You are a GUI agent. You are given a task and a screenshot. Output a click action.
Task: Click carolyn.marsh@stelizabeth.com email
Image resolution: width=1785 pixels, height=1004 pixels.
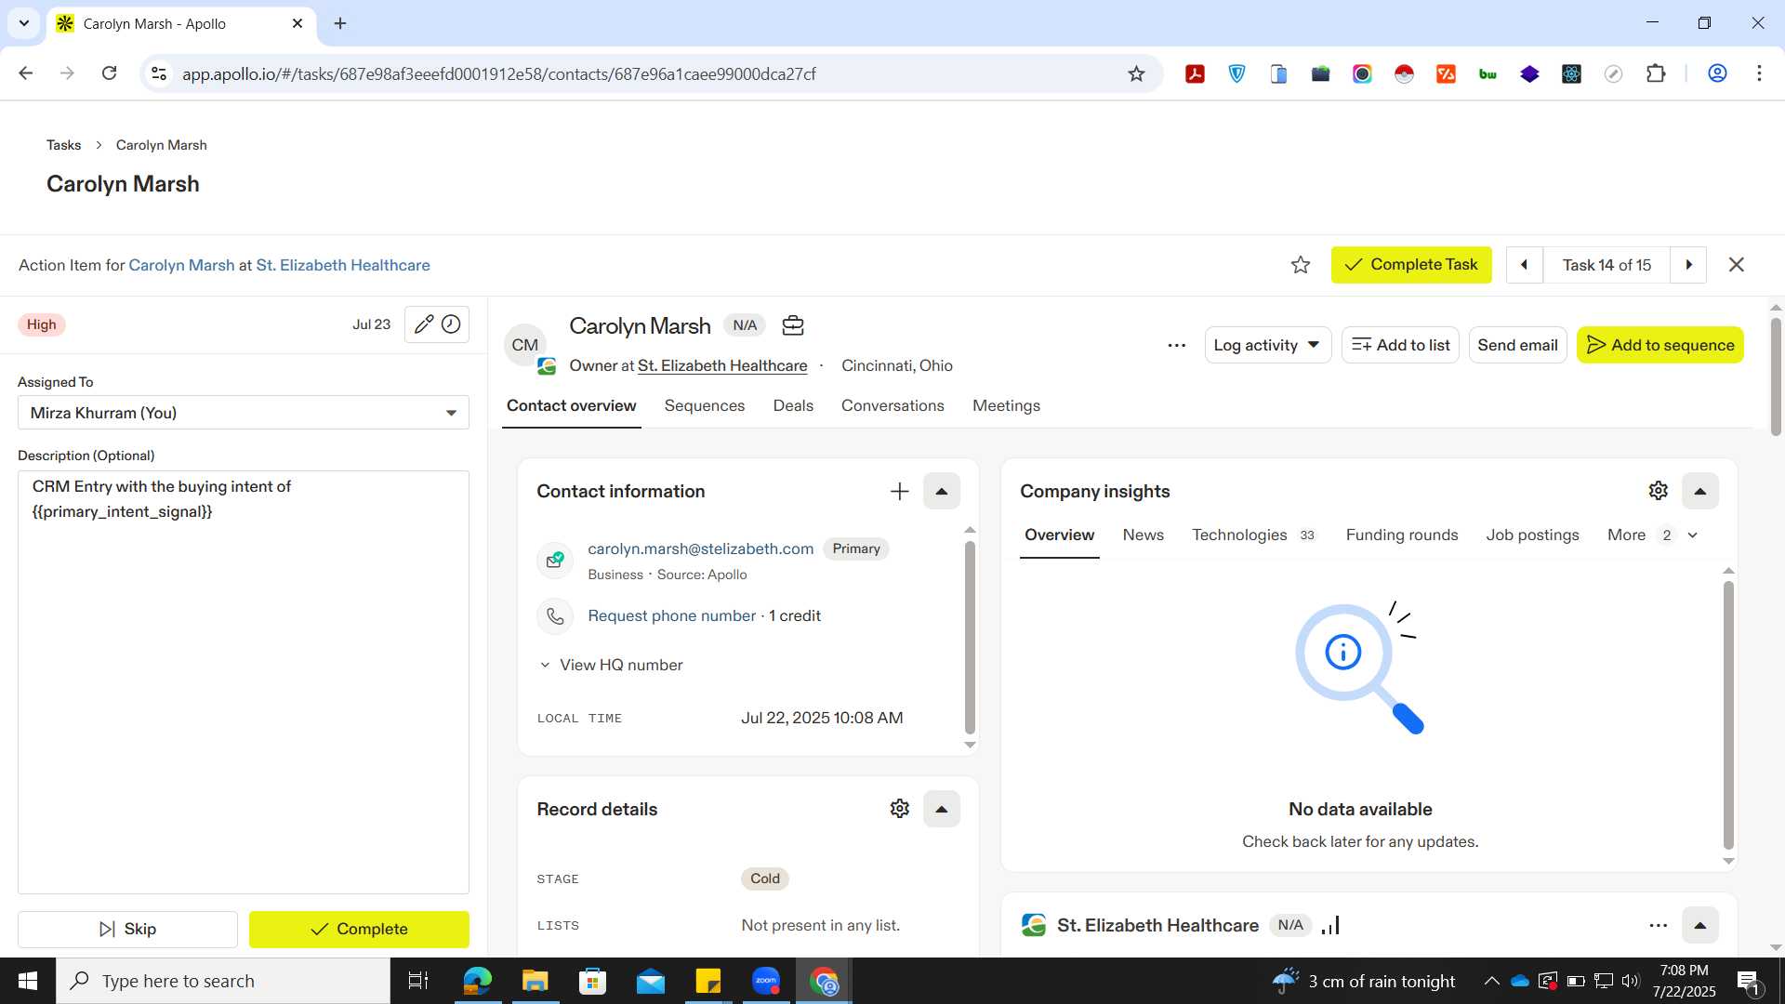tap(700, 548)
